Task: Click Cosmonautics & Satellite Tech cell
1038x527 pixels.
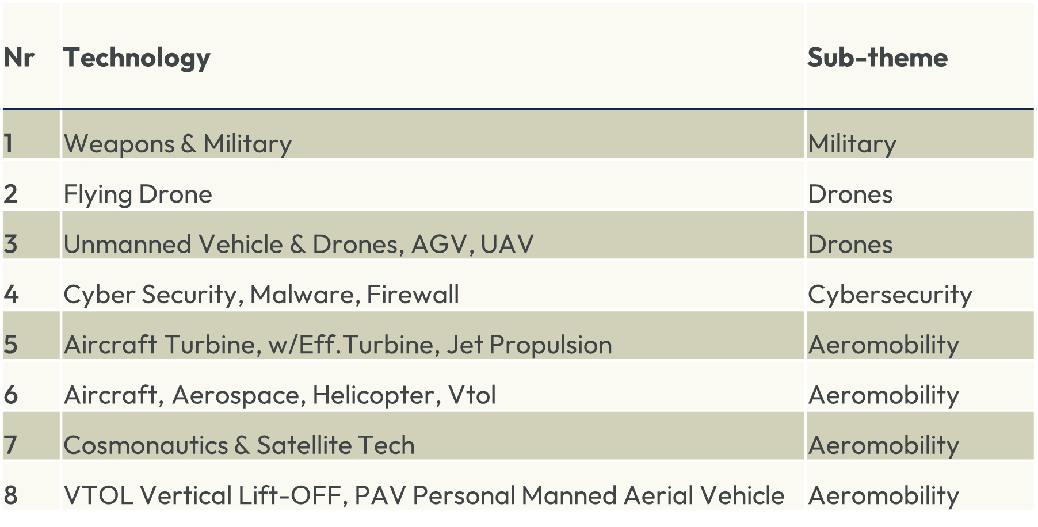Action: tap(239, 445)
